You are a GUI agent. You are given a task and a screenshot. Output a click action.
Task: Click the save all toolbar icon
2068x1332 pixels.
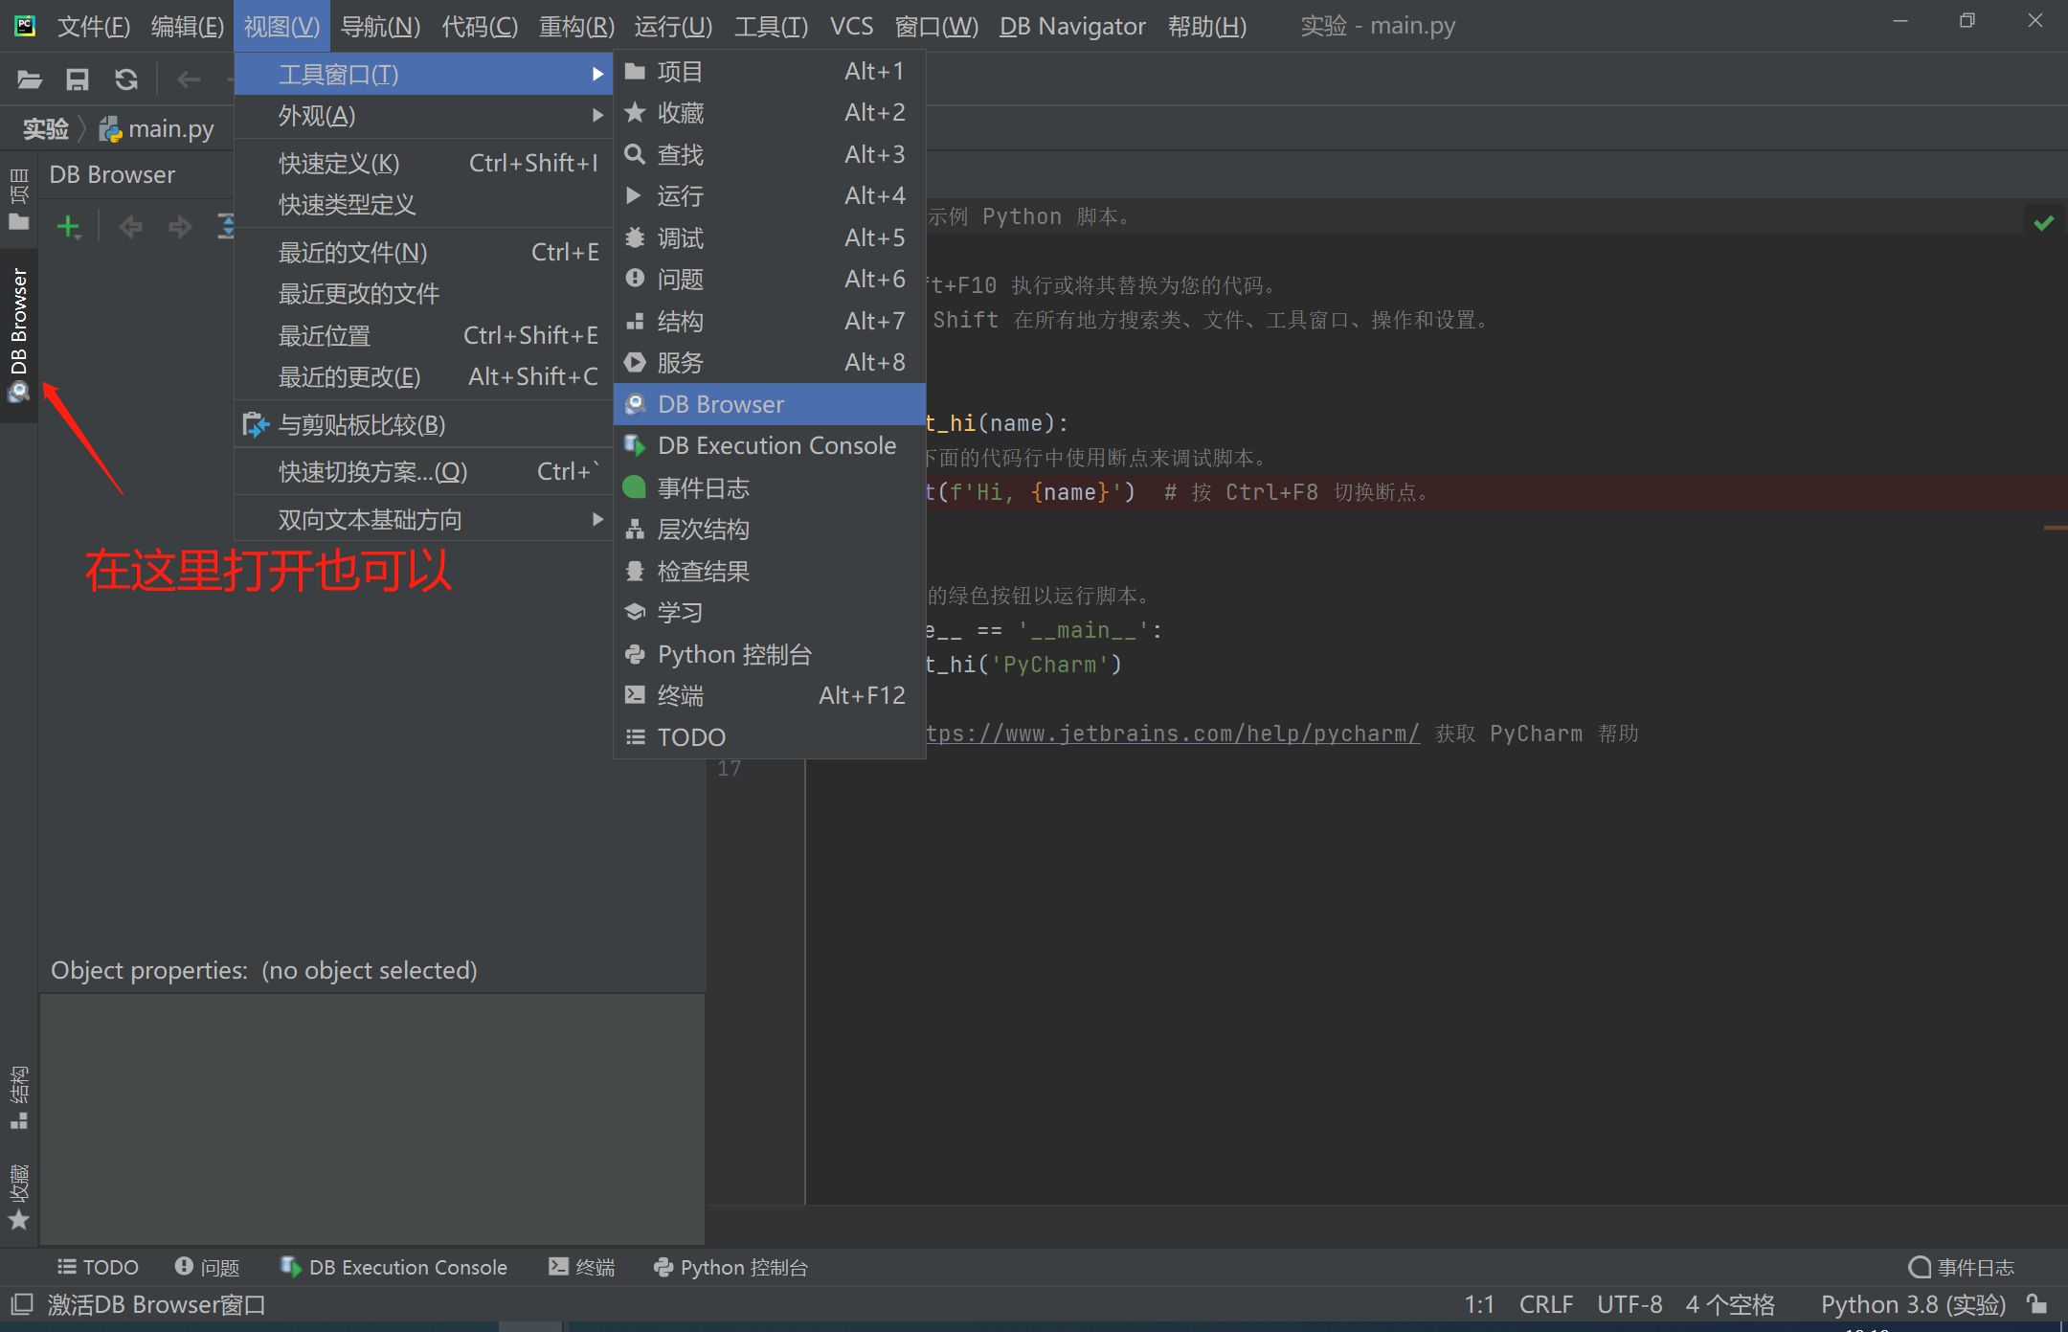(78, 79)
